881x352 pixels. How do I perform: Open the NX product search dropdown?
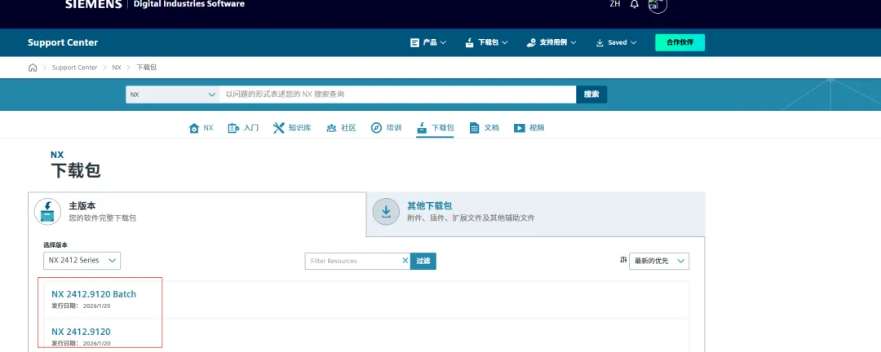pos(172,95)
